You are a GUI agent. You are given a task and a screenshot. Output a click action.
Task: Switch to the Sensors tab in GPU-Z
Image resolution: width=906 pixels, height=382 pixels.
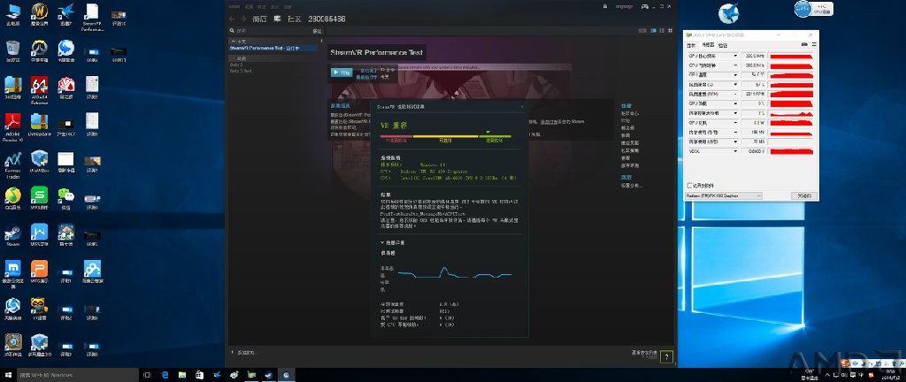(x=708, y=45)
